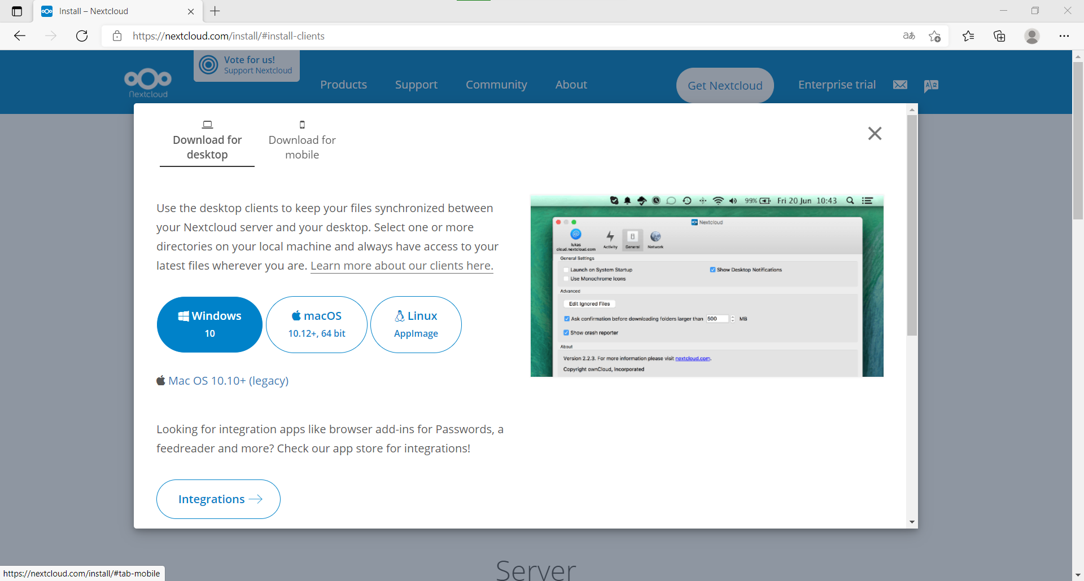This screenshot has width=1084, height=581.
Task: Open the Community menu
Action: pos(496,85)
